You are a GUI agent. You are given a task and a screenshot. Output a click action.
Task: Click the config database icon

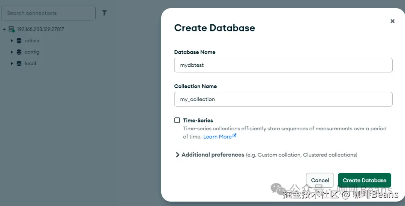(x=19, y=52)
